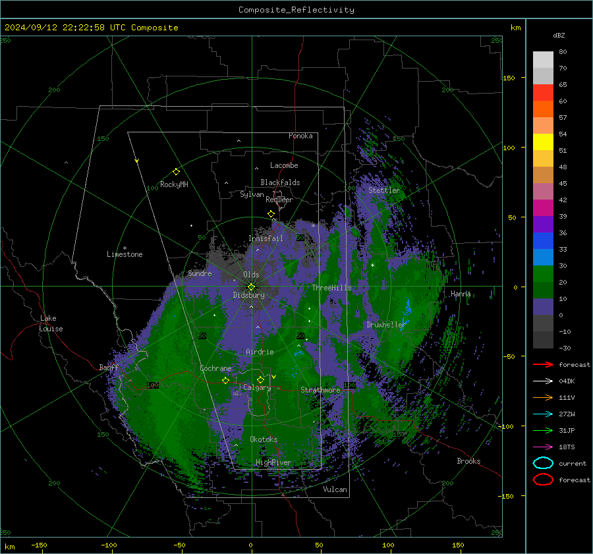The image size is (593, 554).
Task: Click the 2024/09/12 22:22:58 UTC timestamp
Action: tap(92, 28)
